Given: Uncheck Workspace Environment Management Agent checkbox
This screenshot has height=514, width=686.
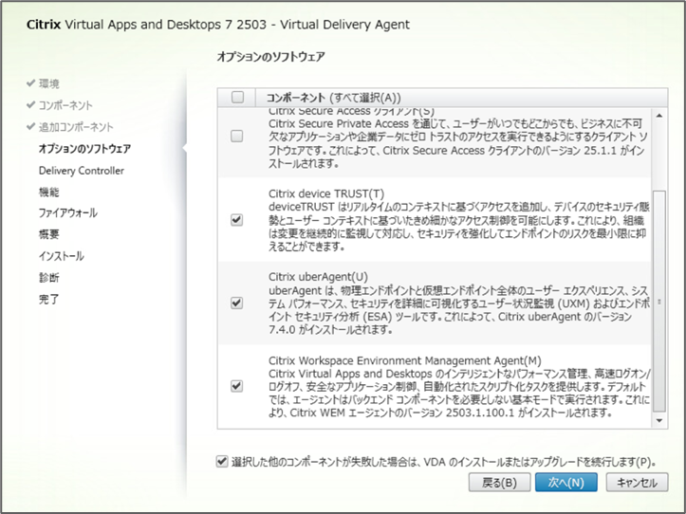Looking at the screenshot, I should click(x=236, y=386).
